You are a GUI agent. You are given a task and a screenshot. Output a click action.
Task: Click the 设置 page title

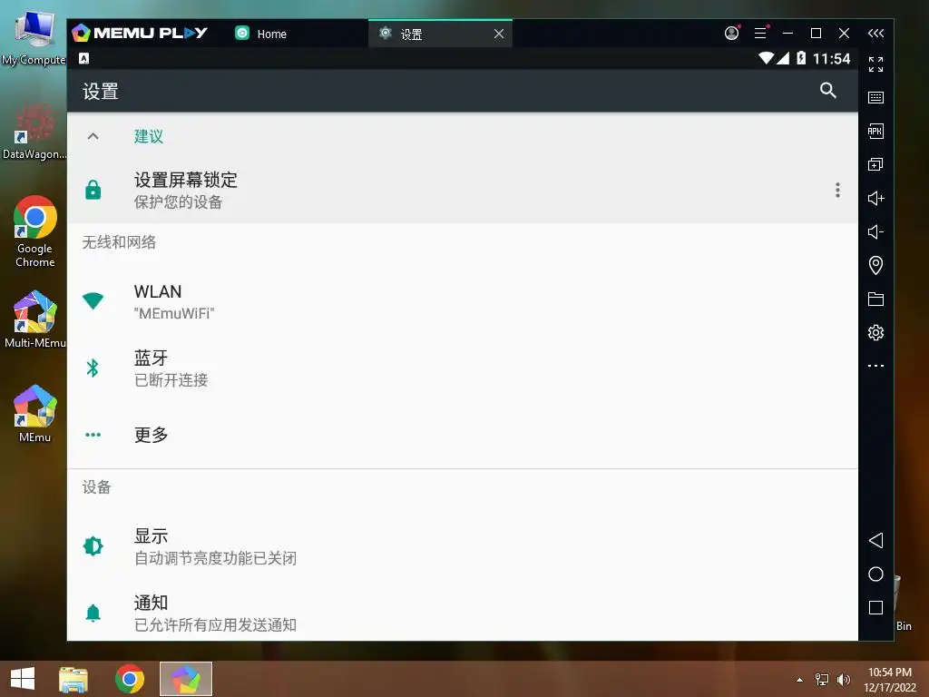(x=100, y=92)
